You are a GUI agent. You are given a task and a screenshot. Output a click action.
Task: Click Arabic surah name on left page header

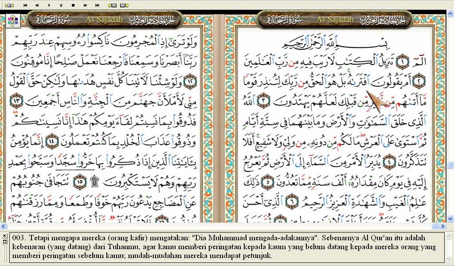point(53,20)
